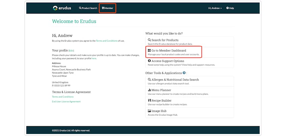
Task: Click the Menu Planner bar chart icon
Action: click(149, 90)
